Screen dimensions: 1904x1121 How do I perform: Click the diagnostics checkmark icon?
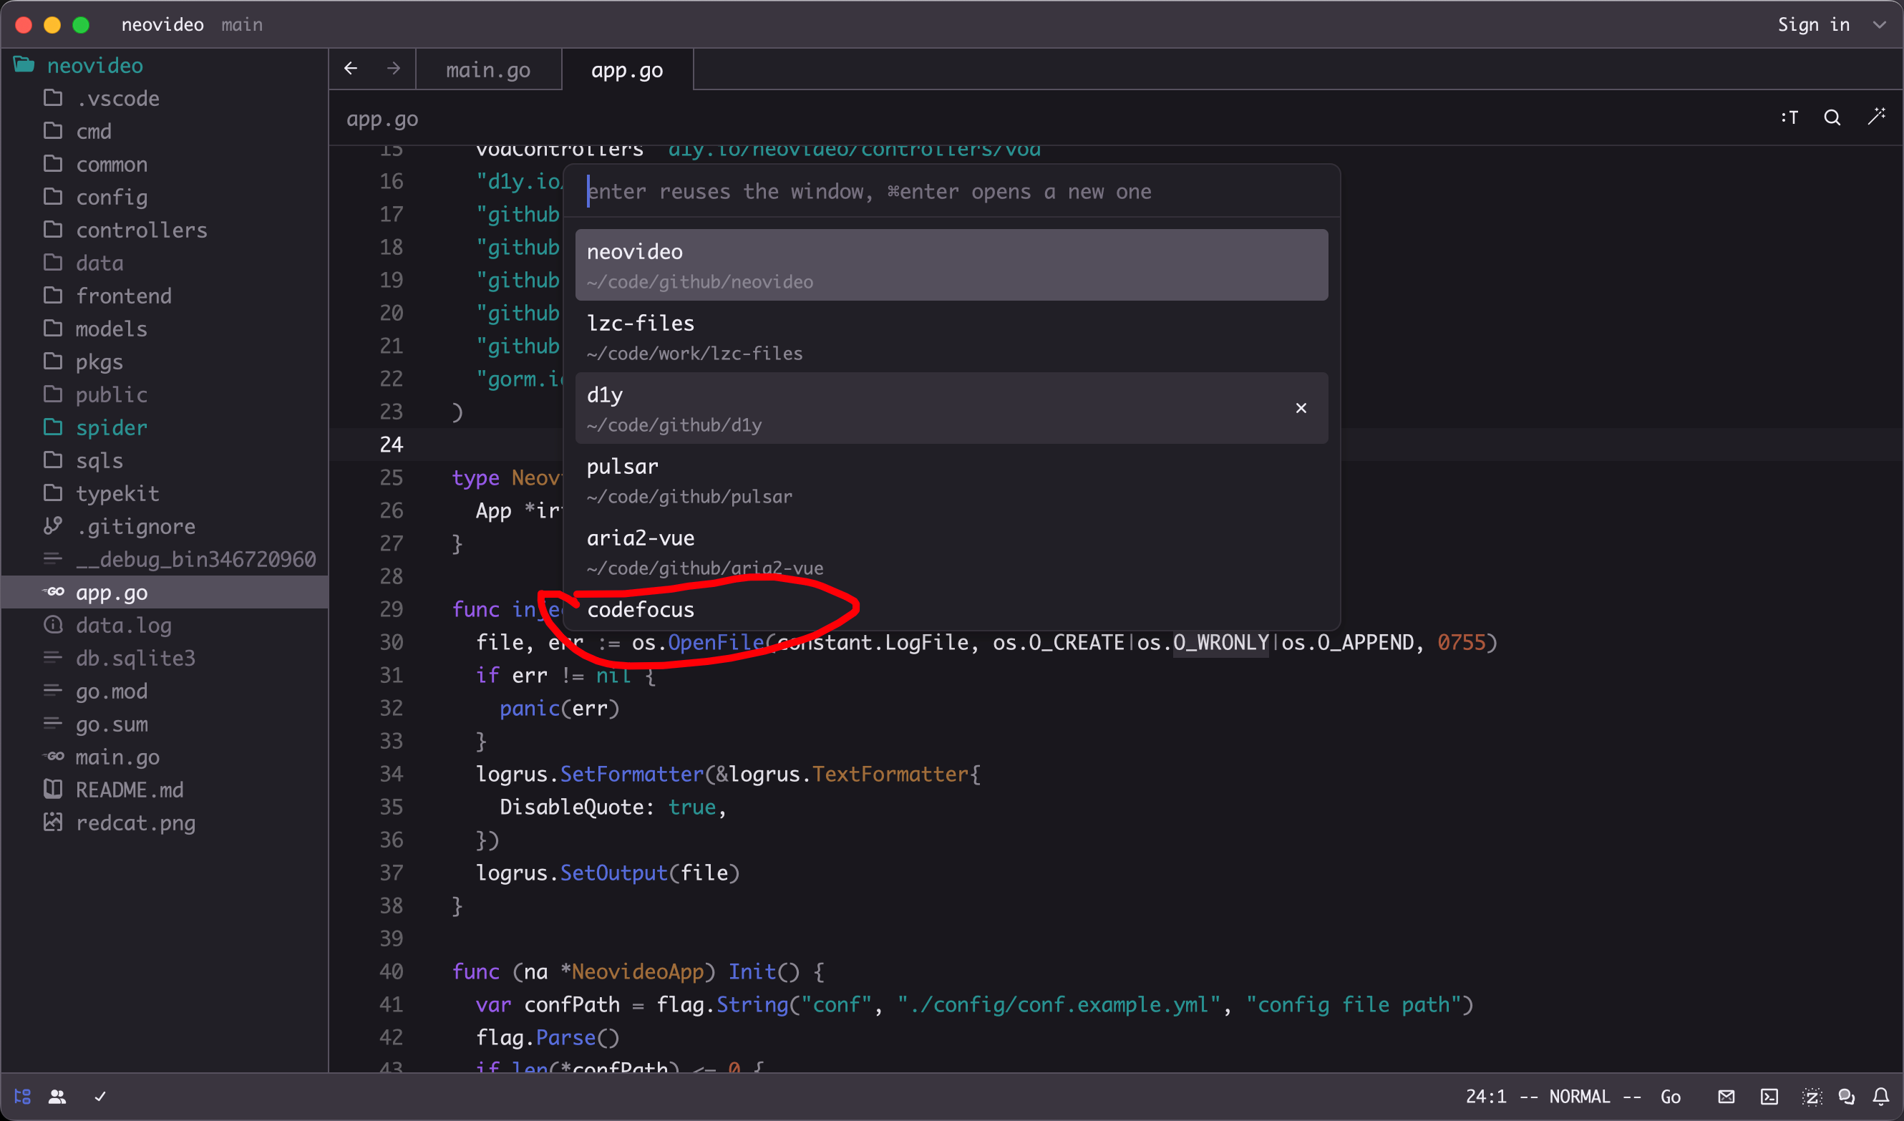click(99, 1096)
